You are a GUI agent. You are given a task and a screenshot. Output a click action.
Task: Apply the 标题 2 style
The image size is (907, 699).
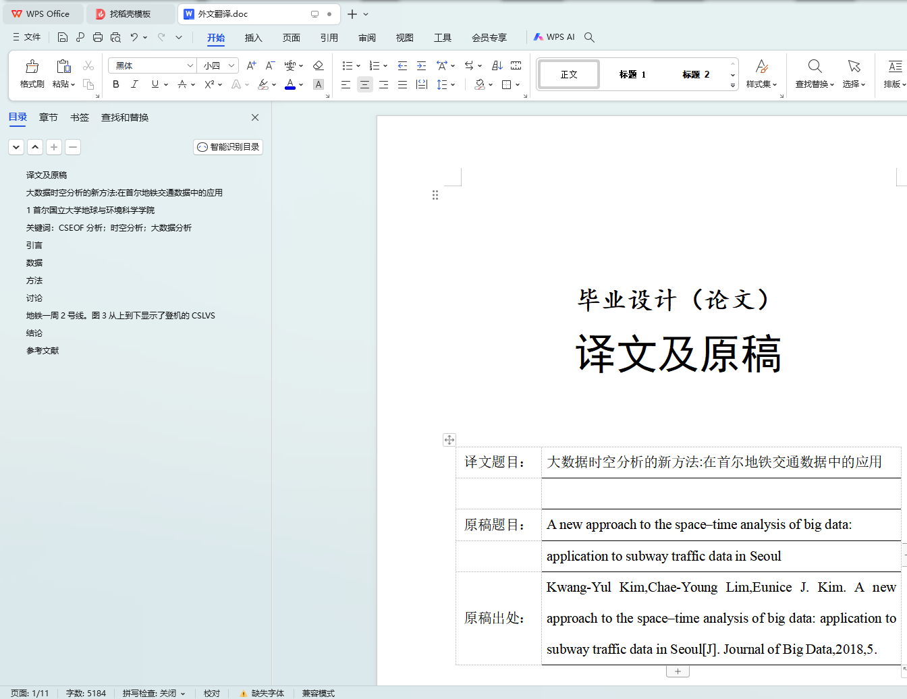(696, 74)
